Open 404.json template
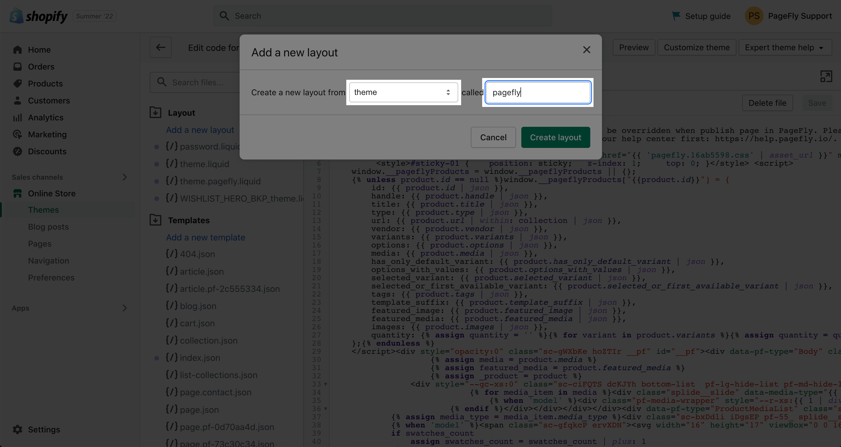Viewport: 841px width, 447px height. [x=190, y=254]
